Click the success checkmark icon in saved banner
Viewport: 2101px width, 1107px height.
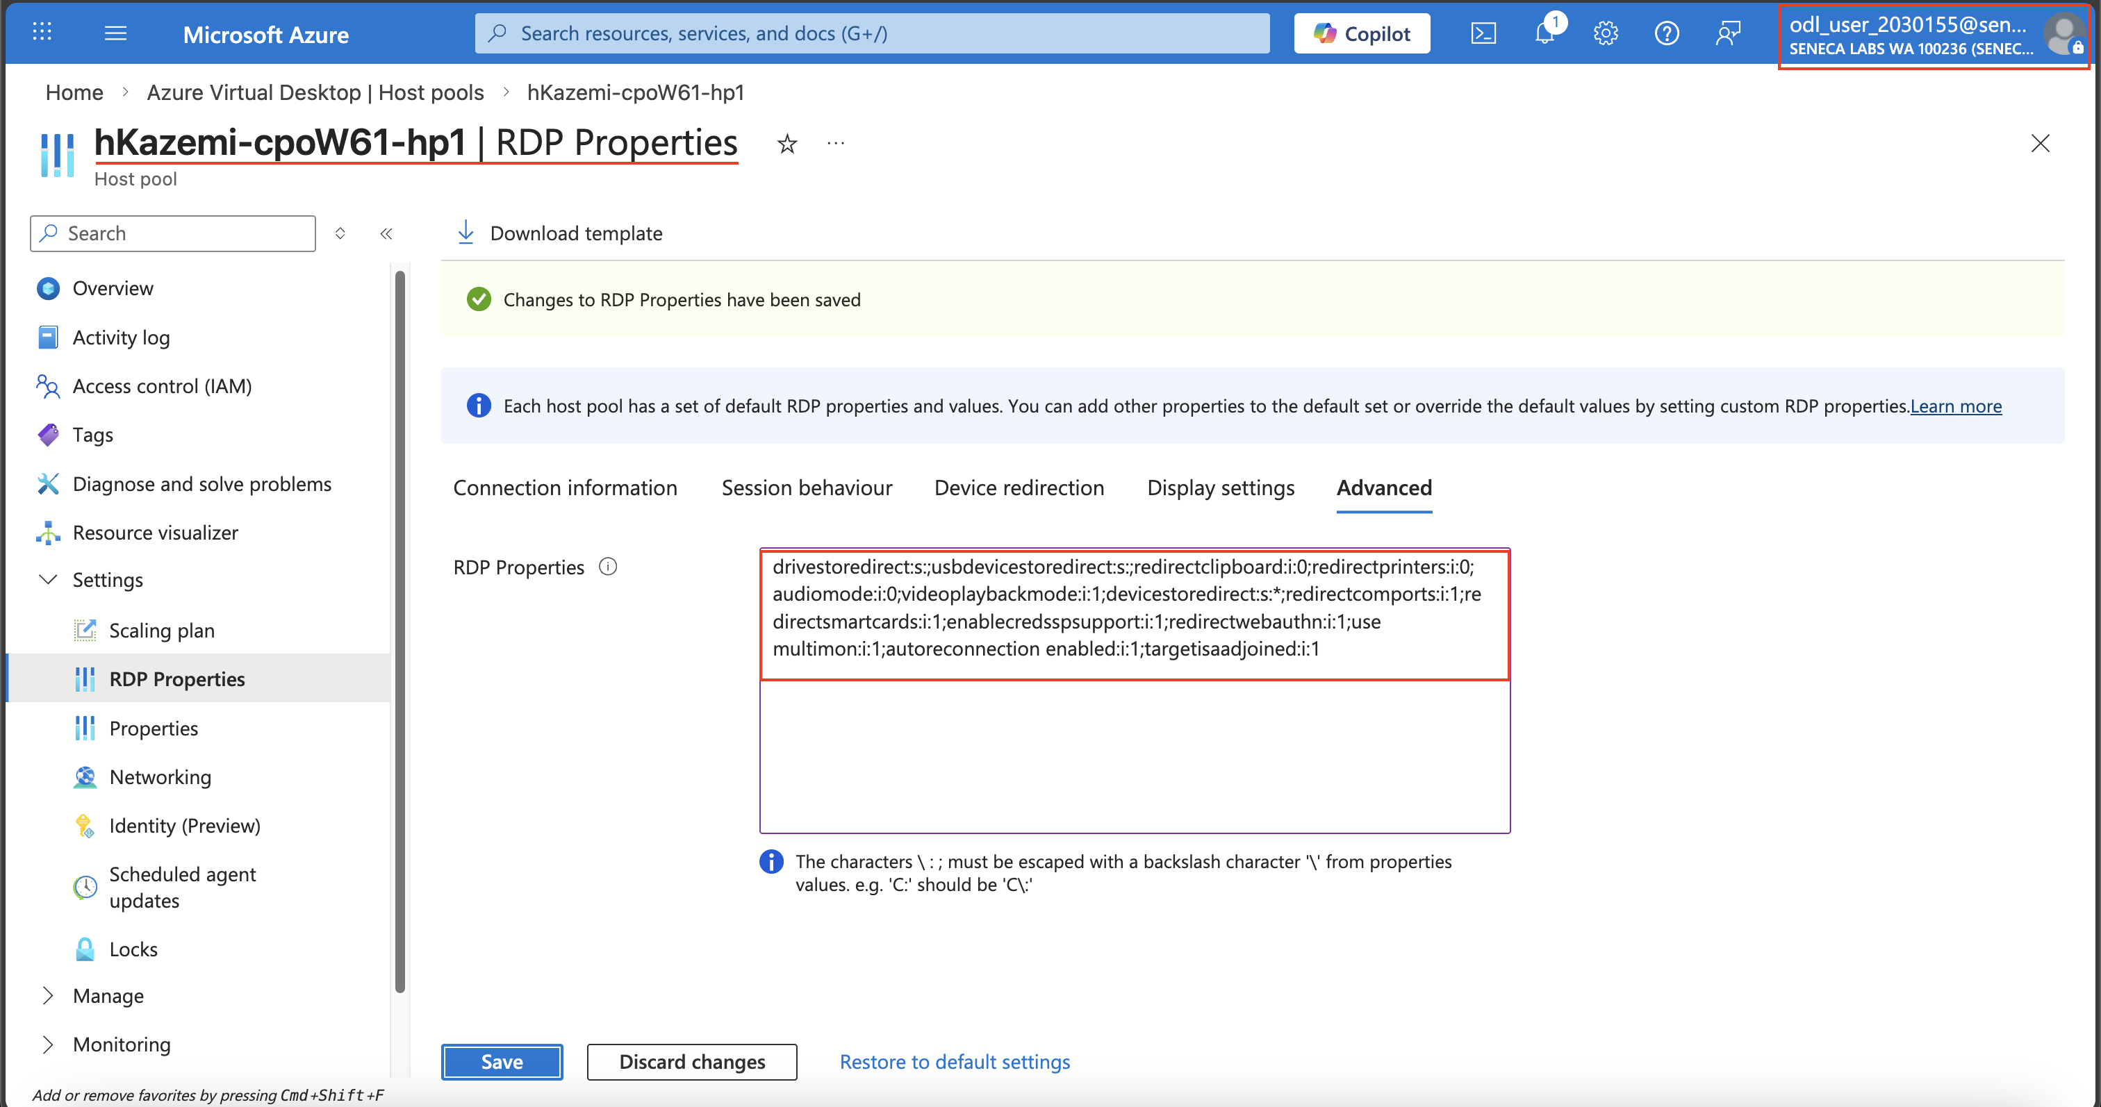coord(479,299)
